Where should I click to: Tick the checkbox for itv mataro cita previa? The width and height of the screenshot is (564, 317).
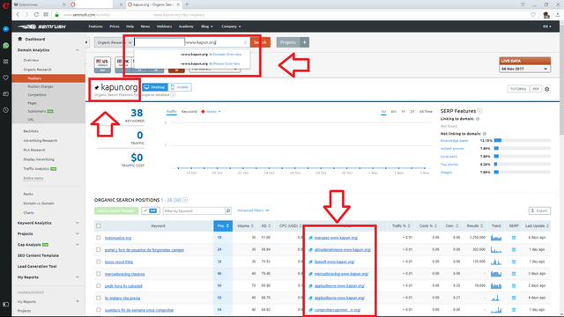pyautogui.click(x=98, y=298)
